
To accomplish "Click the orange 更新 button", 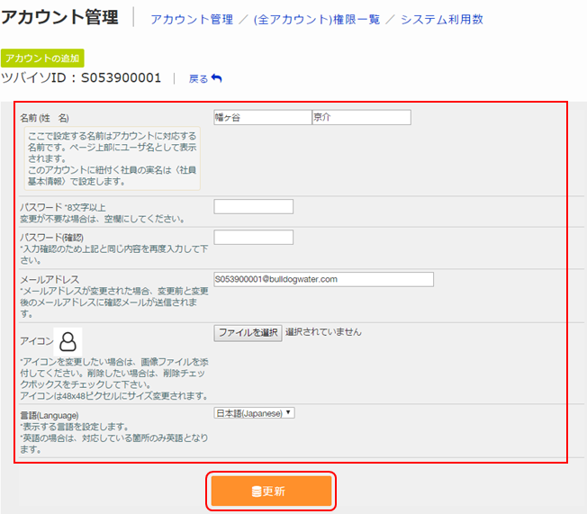I will click(x=271, y=491).
